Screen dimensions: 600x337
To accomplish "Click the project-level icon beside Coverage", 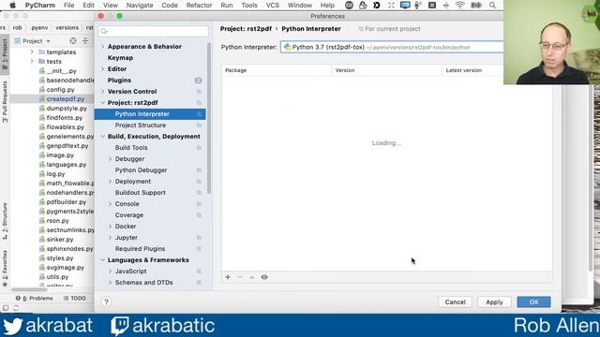I will pyautogui.click(x=199, y=215).
